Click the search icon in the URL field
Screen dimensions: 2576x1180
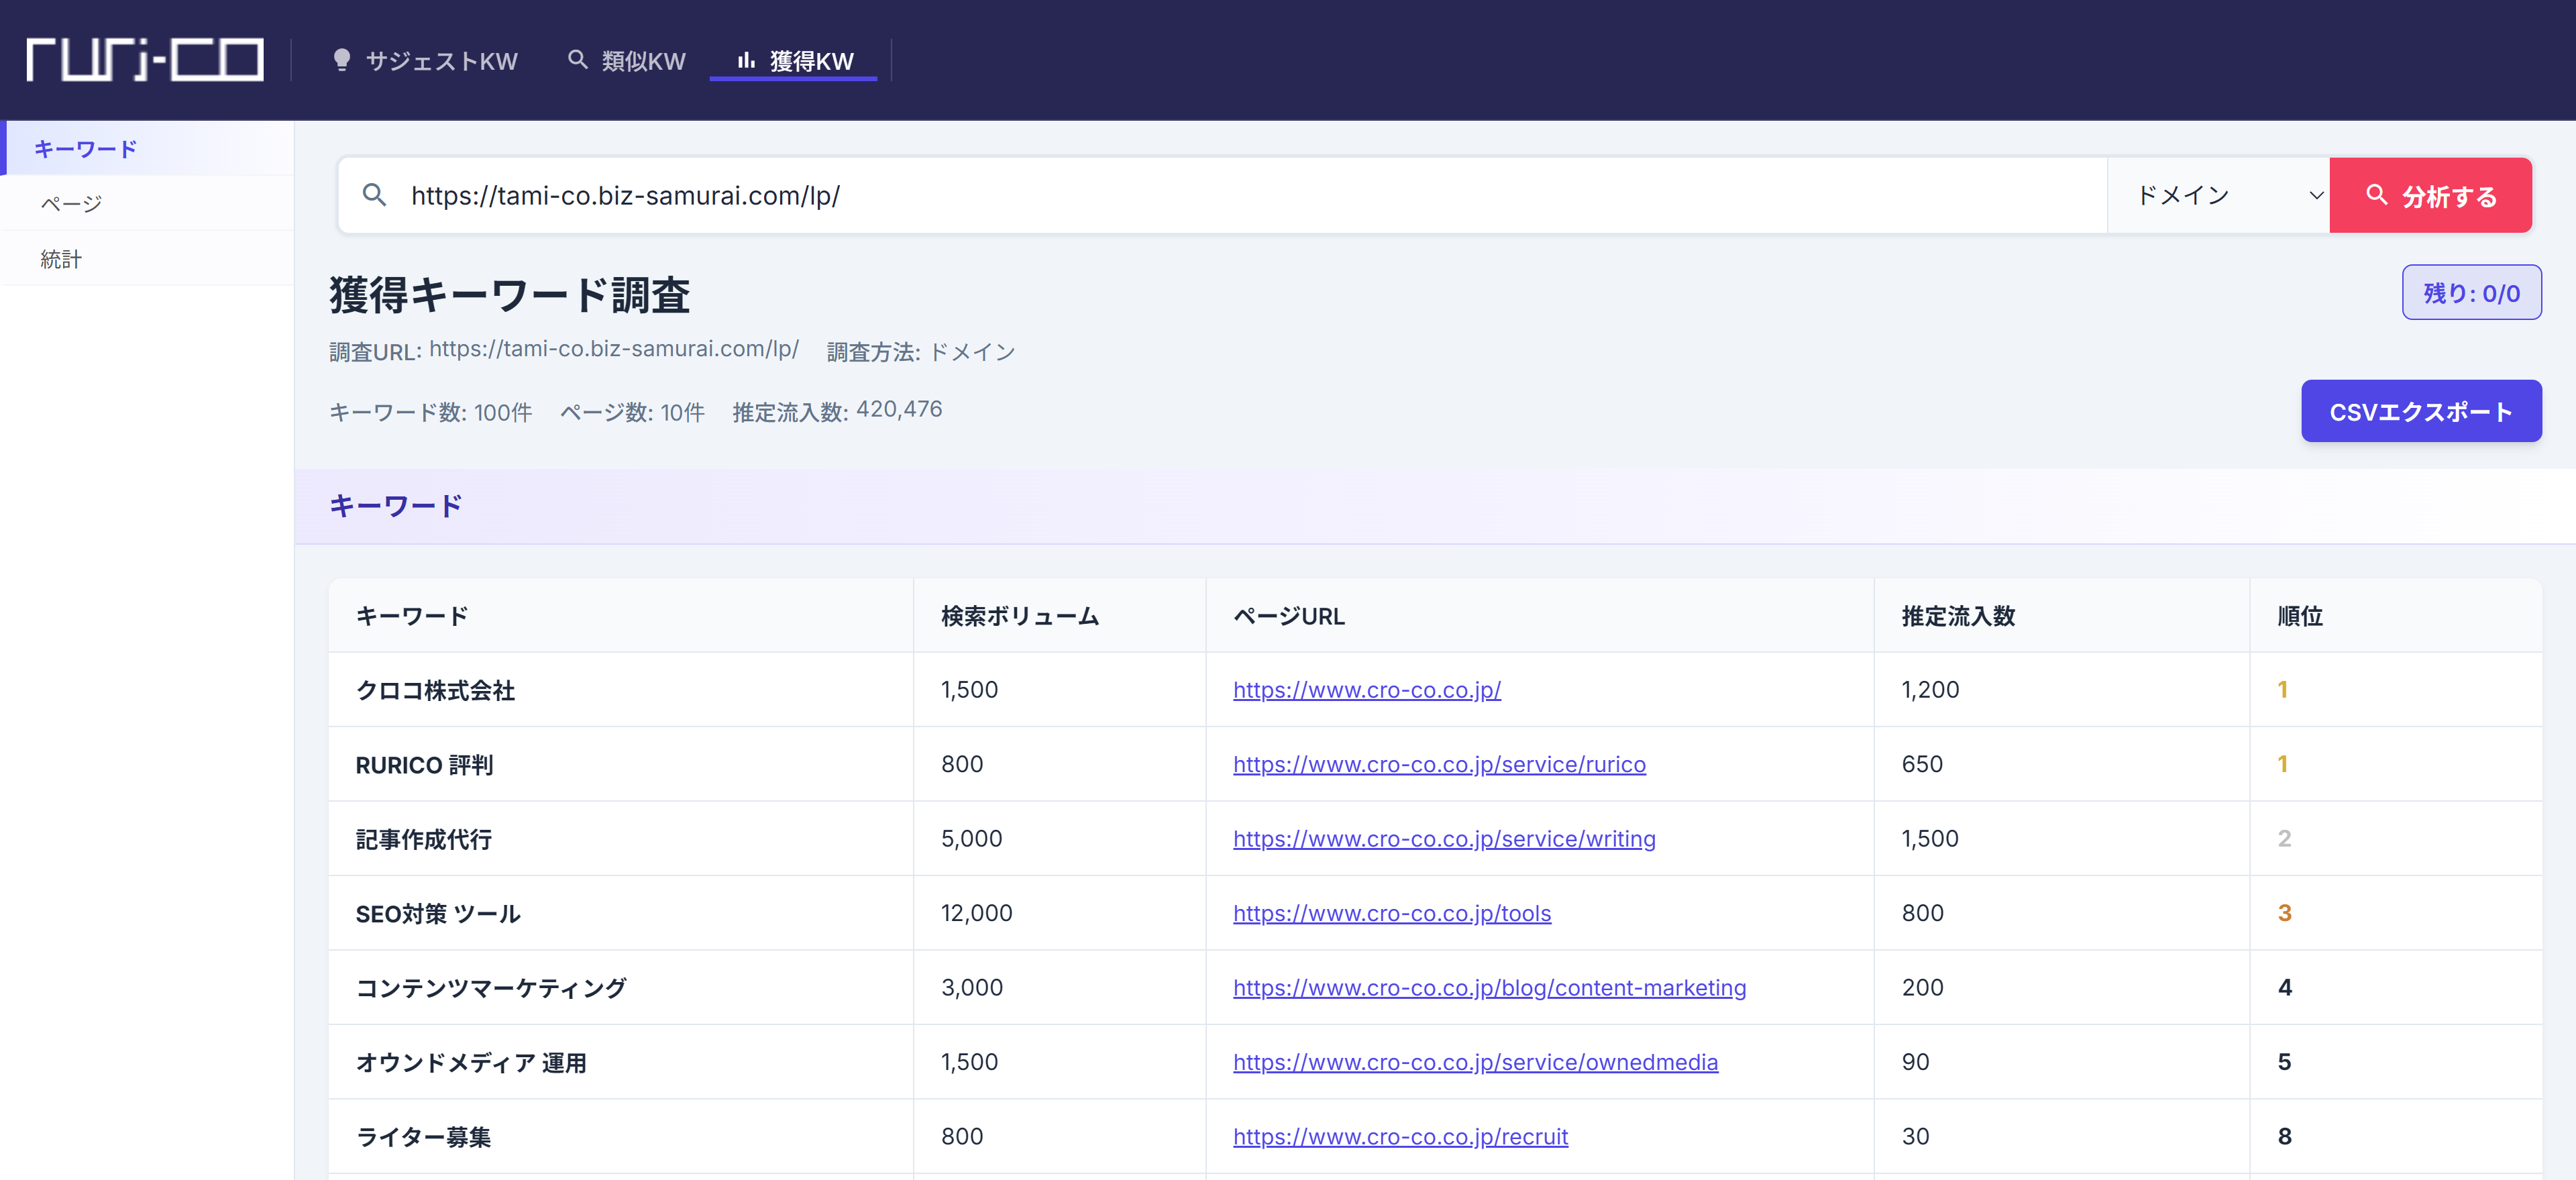coord(374,195)
